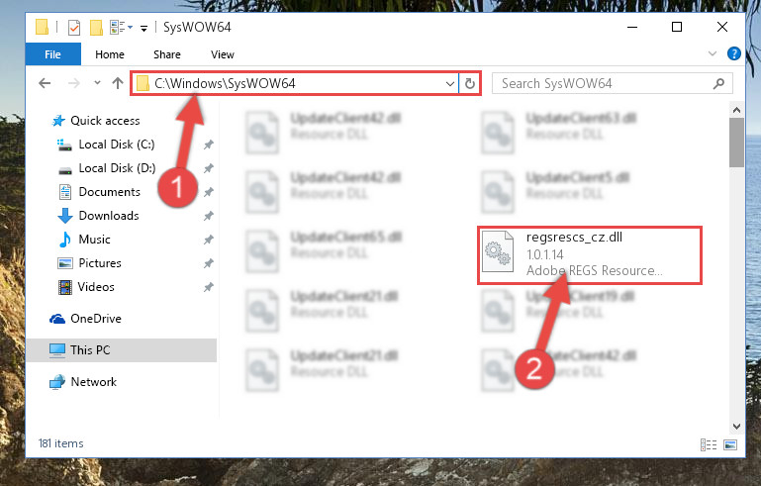This screenshot has width=761, height=486.
Task: Open the File menu tab
Action: (x=52, y=54)
